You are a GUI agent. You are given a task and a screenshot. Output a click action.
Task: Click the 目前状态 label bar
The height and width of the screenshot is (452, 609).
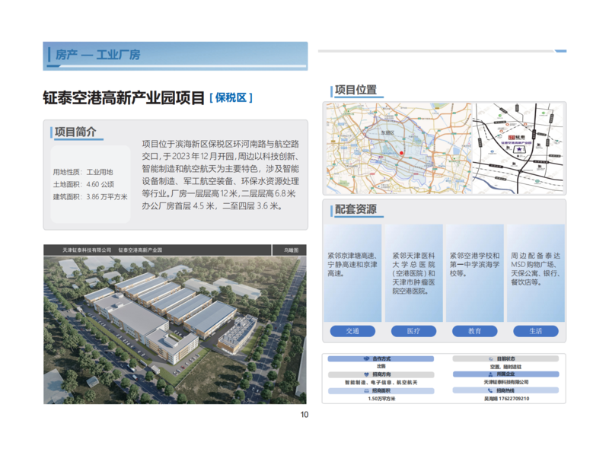pos(505,359)
